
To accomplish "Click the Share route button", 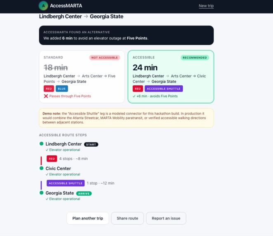I will point(127,218).
